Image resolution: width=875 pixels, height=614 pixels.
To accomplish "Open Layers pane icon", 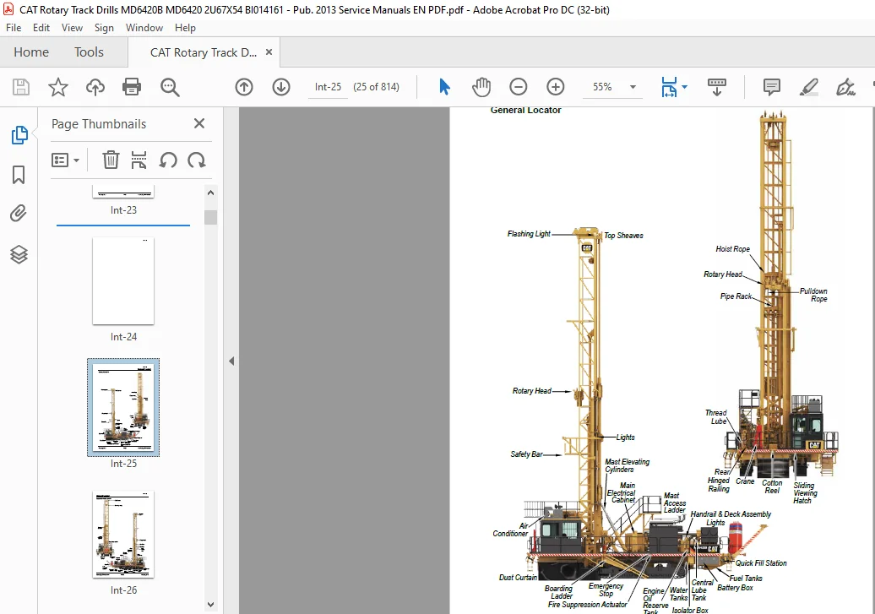I will point(19,254).
